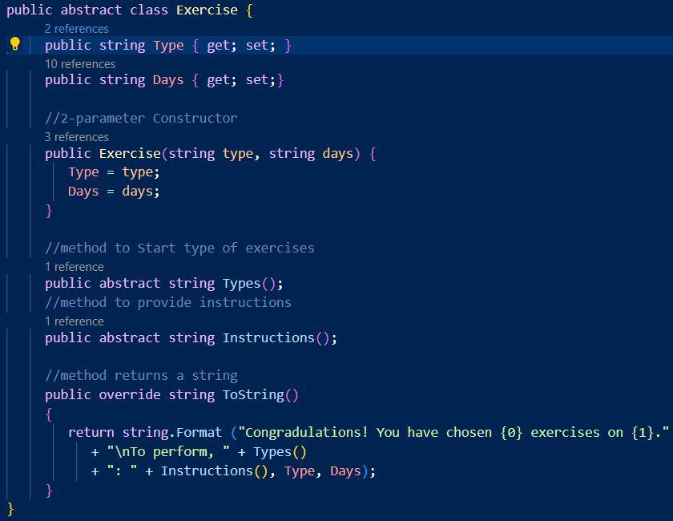Click the 'Instructions' abstract method declaration name
Viewport: 673px width, 521px height.
[x=268, y=338]
